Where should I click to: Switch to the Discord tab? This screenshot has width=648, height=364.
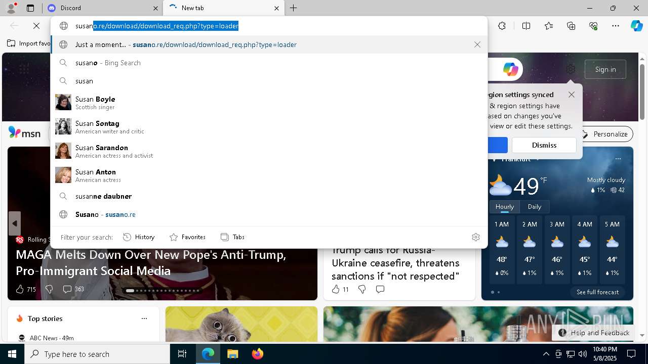[102, 8]
